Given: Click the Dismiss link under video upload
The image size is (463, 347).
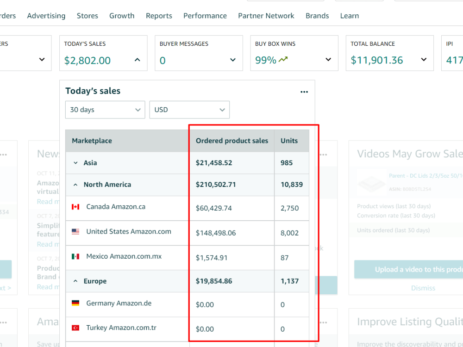Looking at the screenshot, I should coord(423,288).
